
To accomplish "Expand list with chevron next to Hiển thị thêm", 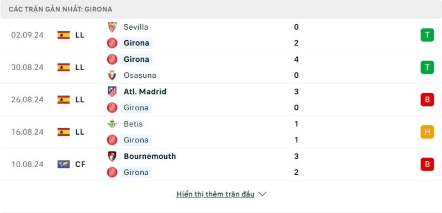I will pos(262,194).
